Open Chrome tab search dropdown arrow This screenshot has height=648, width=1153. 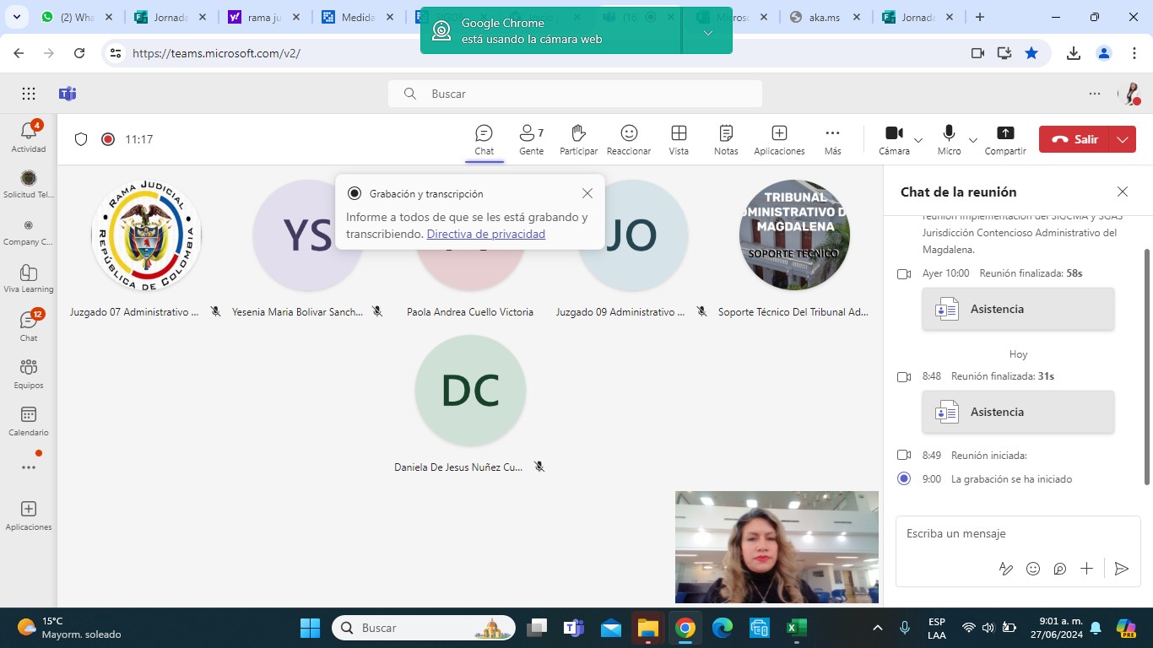tap(19, 17)
